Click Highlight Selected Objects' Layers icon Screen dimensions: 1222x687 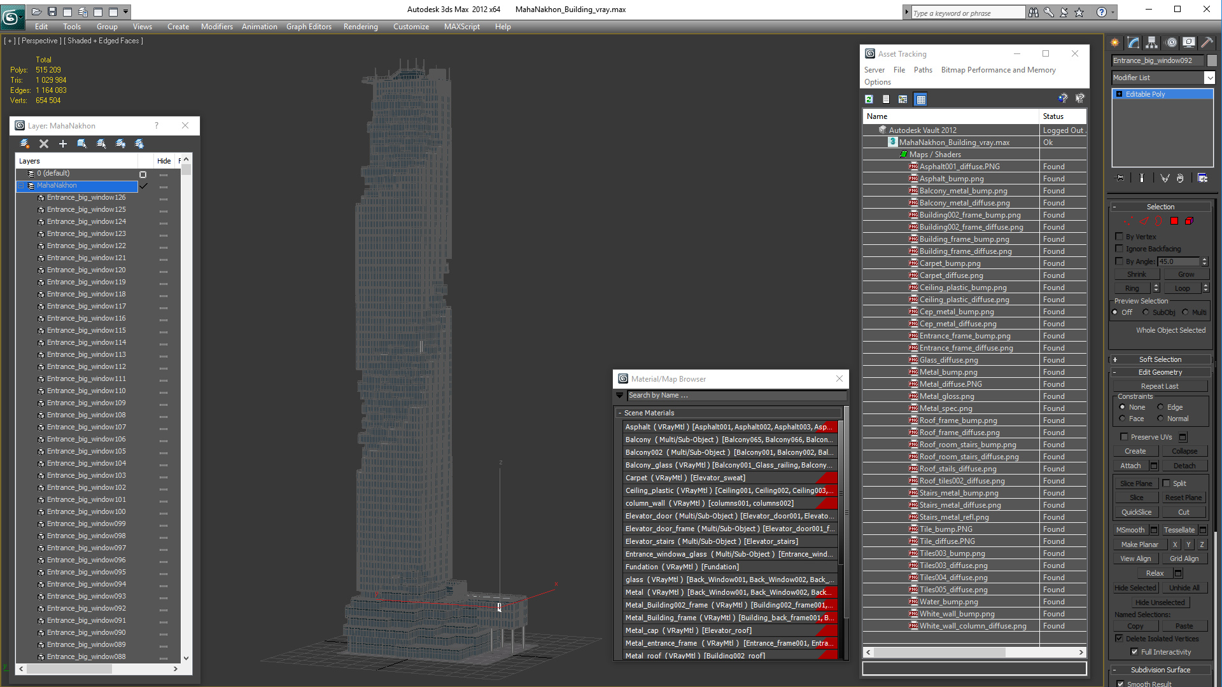click(x=101, y=144)
